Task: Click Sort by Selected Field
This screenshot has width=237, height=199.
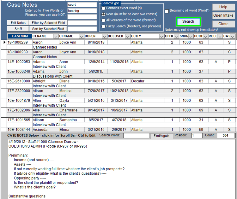Action: [48, 29]
